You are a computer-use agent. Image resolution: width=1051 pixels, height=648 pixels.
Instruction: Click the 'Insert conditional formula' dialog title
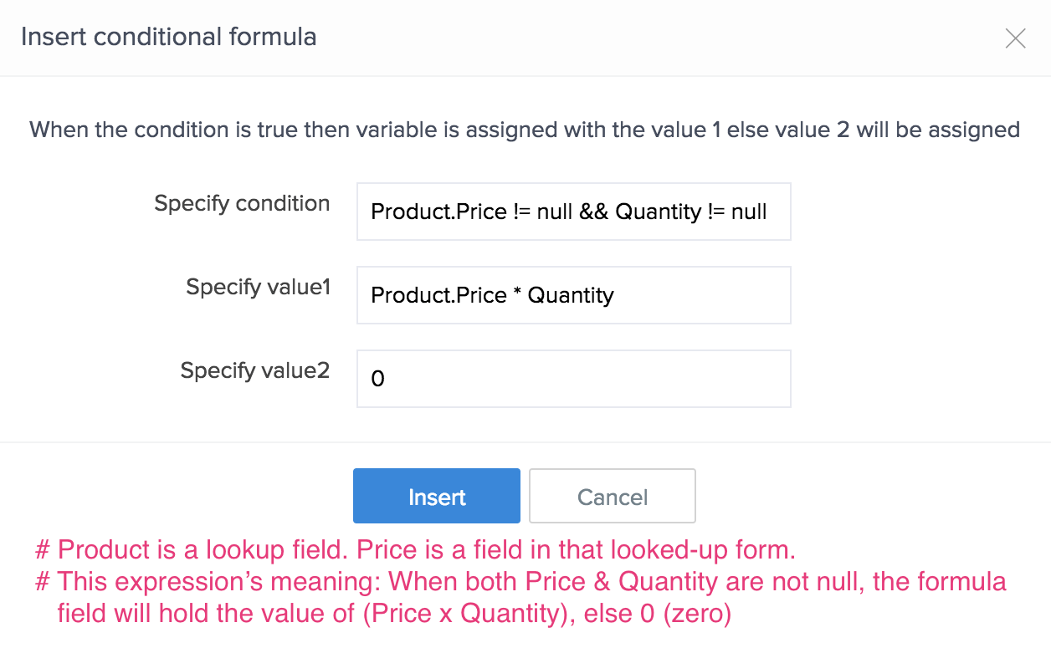click(x=168, y=38)
